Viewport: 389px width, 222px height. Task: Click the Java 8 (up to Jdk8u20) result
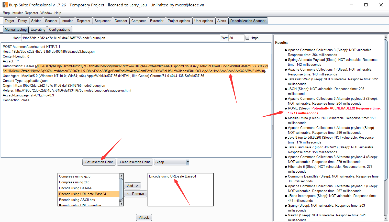[x=331, y=140]
